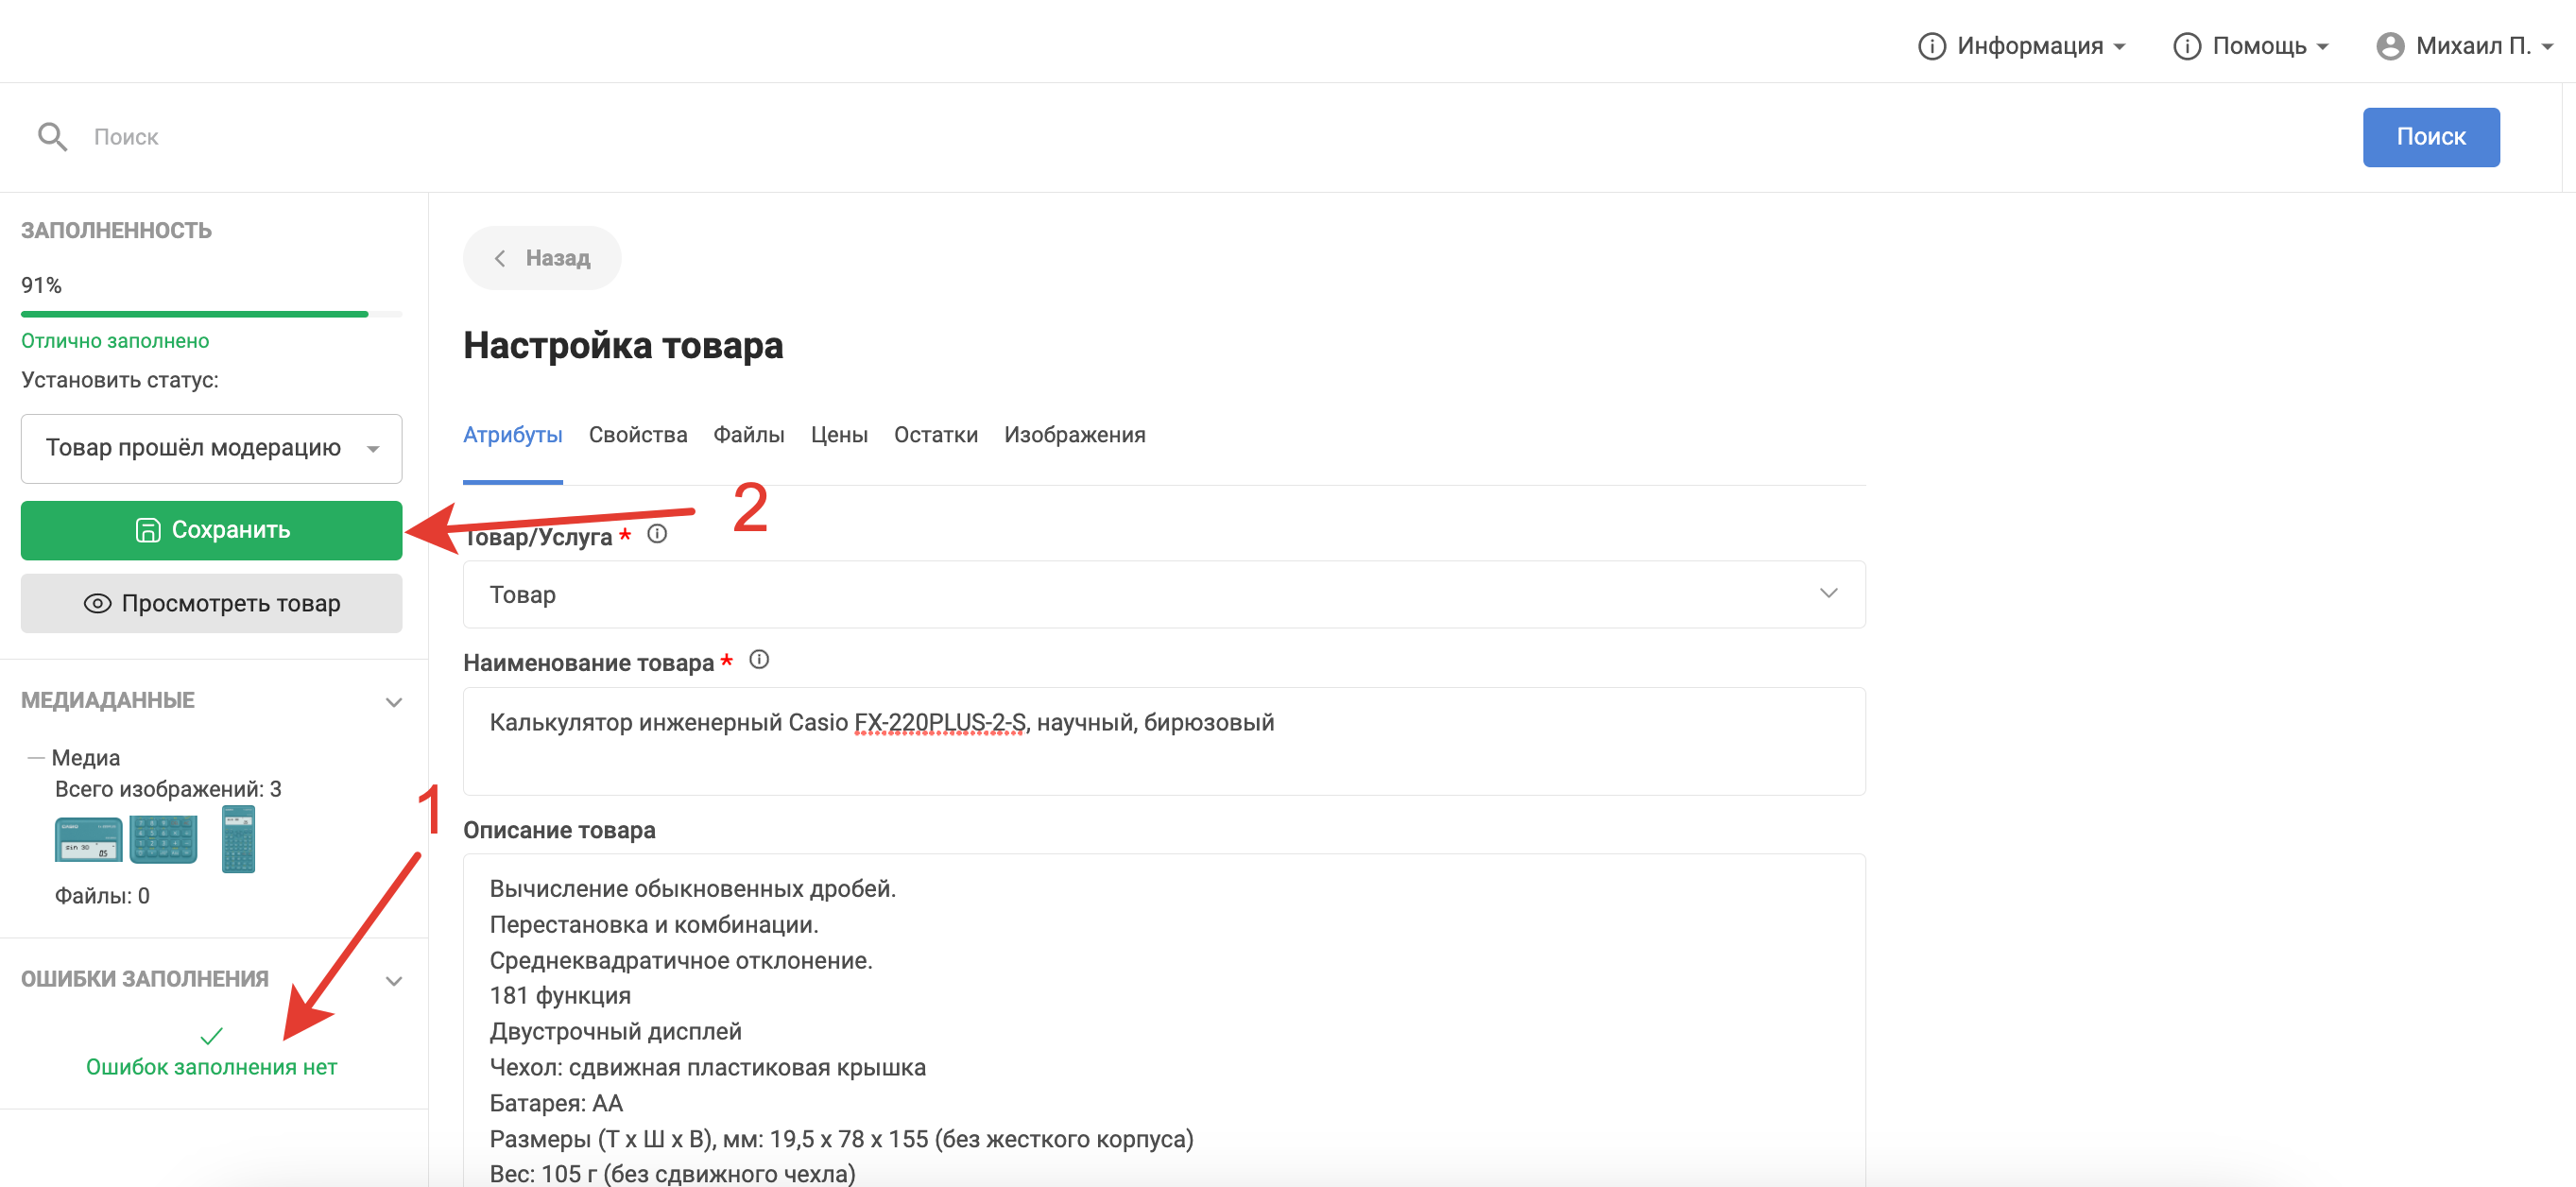Open second calculator keypad thumbnail
Viewport: 2576px width, 1187px height.
point(163,839)
